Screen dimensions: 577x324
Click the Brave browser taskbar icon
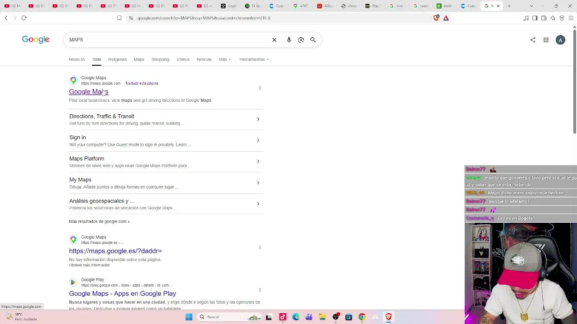[388, 317]
